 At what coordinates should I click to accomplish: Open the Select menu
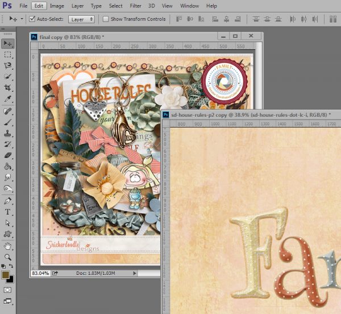[x=115, y=6]
